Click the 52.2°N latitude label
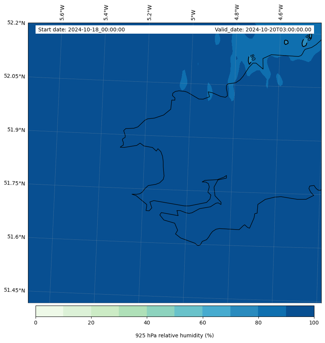The image size is (325, 343). pos(16,23)
